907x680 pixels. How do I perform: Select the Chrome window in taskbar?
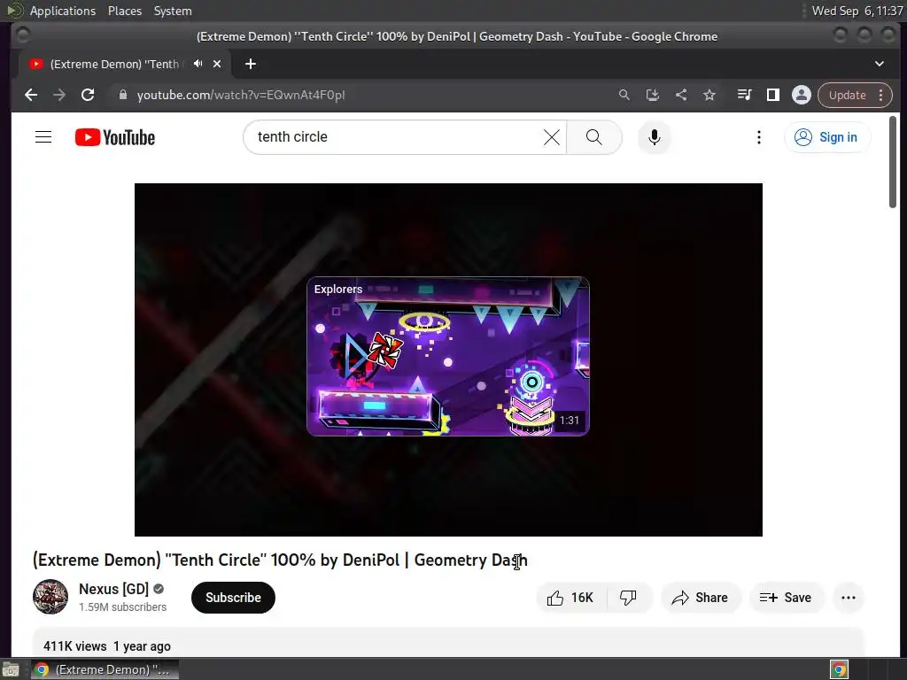point(105,669)
